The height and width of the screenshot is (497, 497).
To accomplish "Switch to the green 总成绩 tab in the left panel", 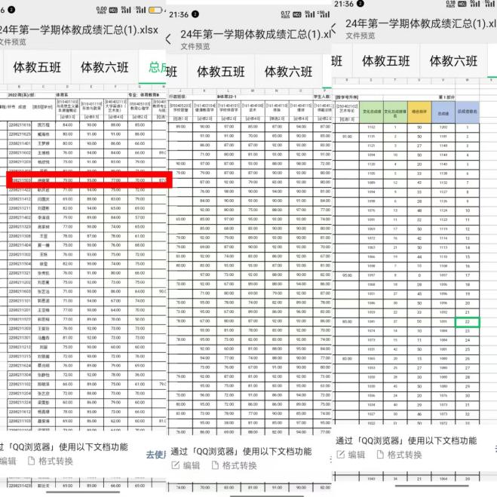I will [x=158, y=67].
